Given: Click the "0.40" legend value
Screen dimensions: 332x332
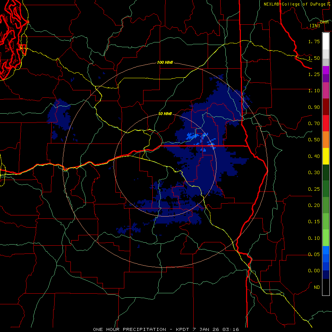Looking at the screenshot, I should (314, 156).
